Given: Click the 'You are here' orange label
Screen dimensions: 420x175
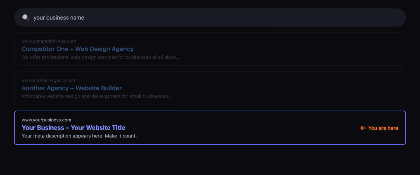Looking at the screenshot, I should pyautogui.click(x=383, y=128).
